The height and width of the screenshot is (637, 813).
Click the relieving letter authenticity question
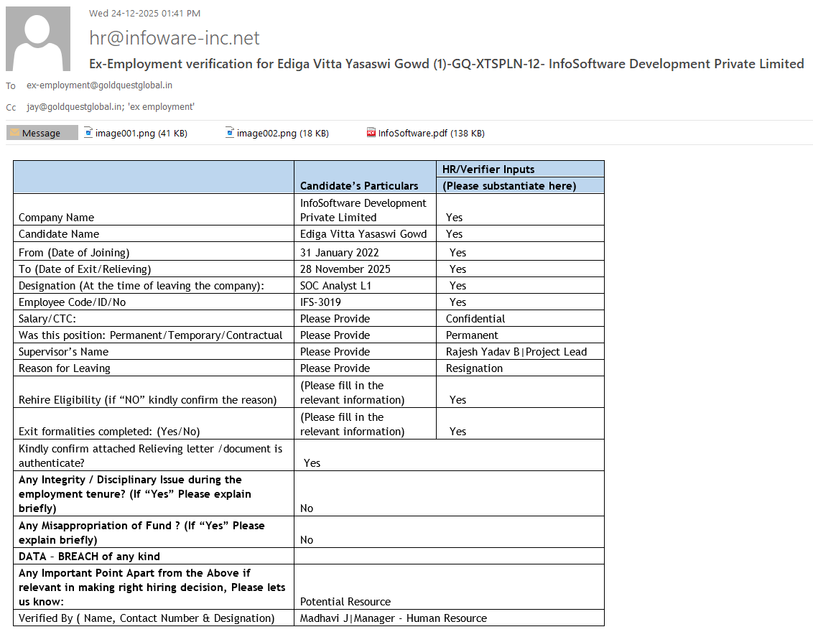pos(150,455)
